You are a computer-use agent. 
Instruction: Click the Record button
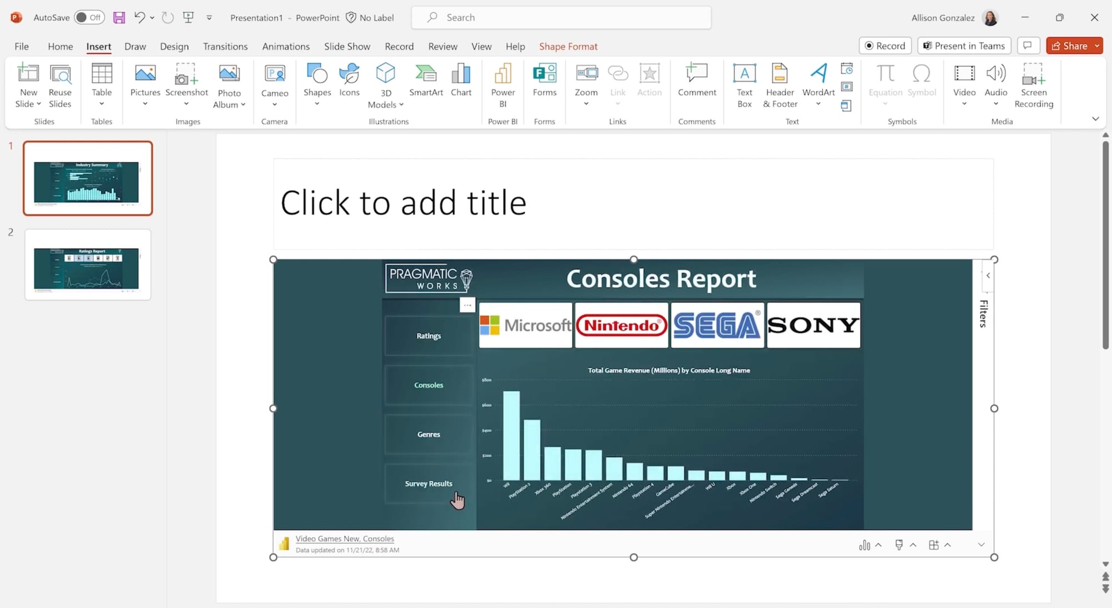[885, 46]
